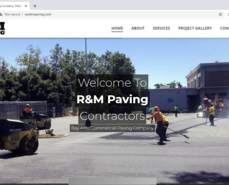Image resolution: width=229 pixels, height=185 pixels.
Task: Open the partially visible CONTACT link
Action: (x=224, y=28)
